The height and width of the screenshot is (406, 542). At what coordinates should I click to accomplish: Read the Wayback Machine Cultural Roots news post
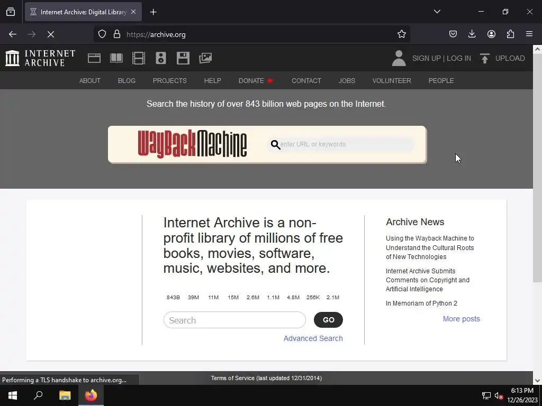coord(430,247)
